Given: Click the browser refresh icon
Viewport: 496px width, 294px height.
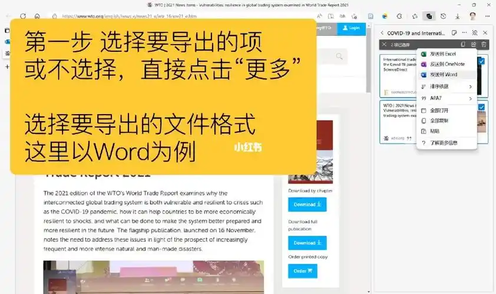Looking at the screenshot, I should 23,16.
